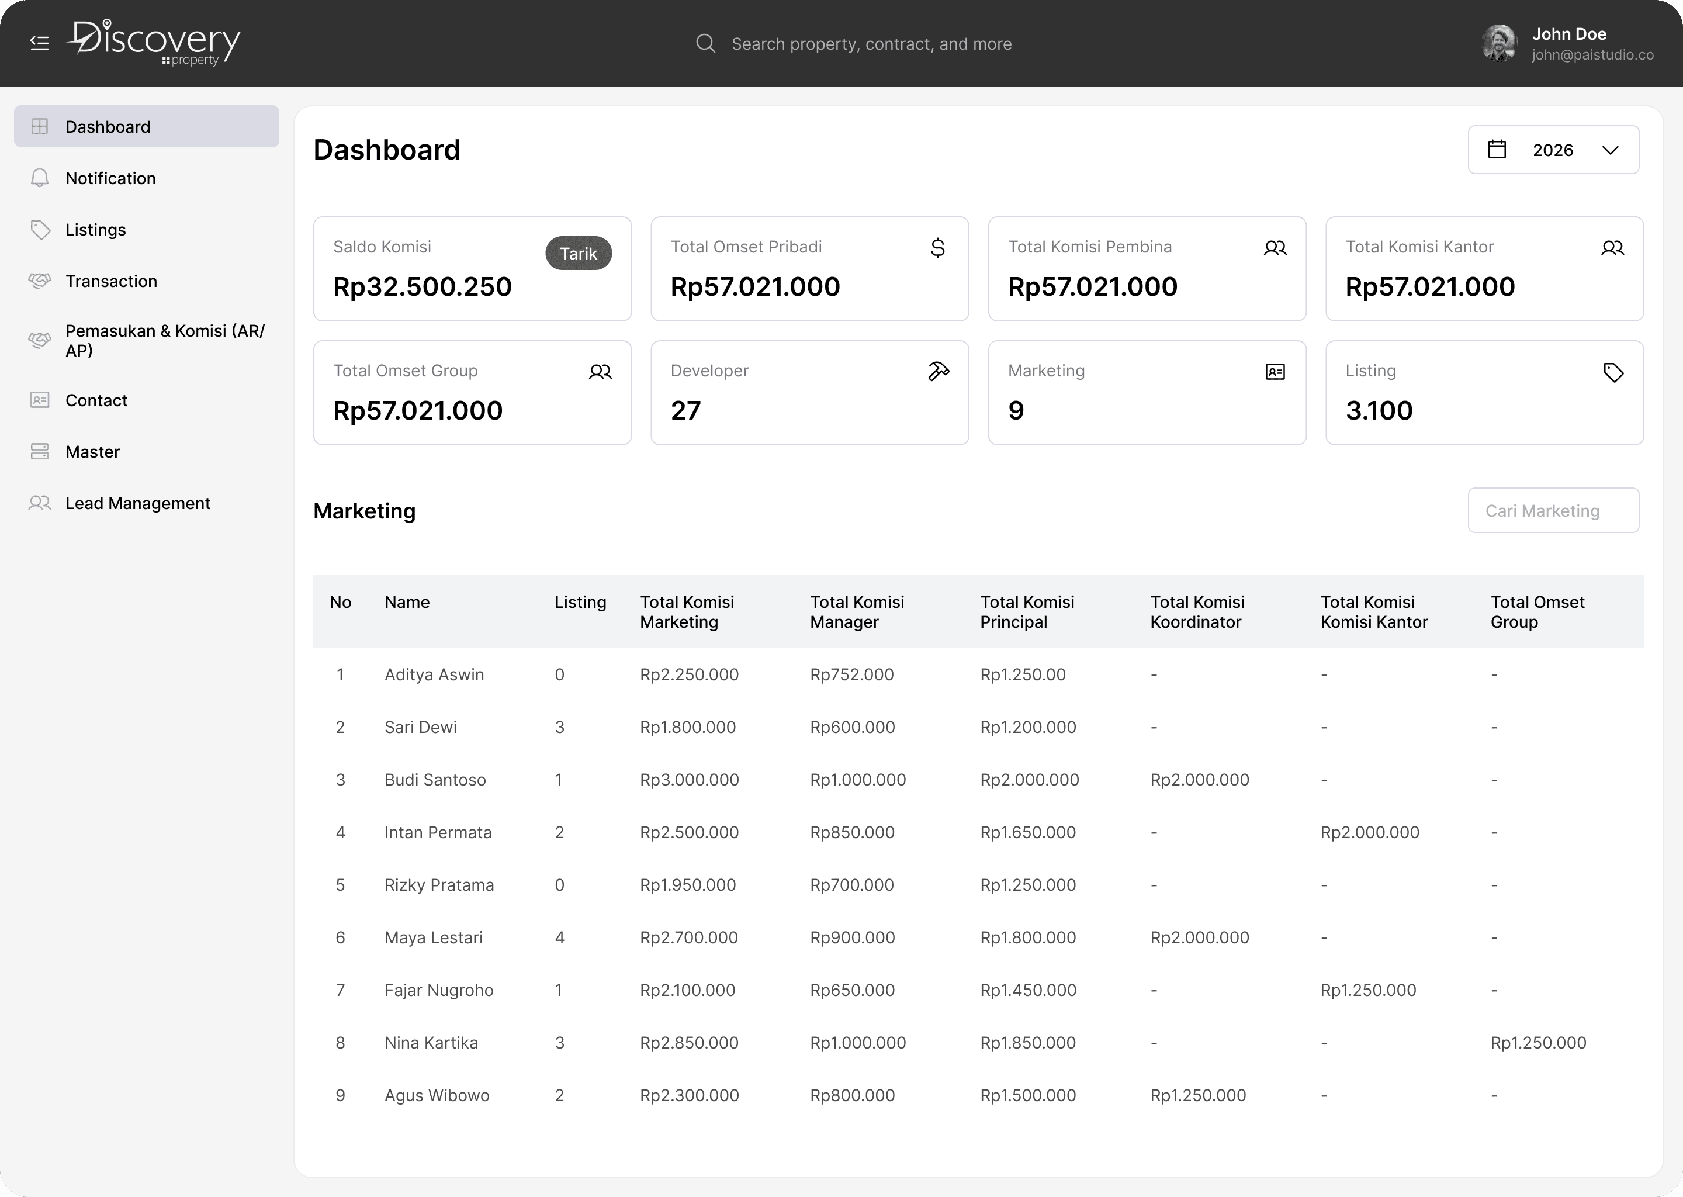The height and width of the screenshot is (1197, 1683).
Task: Open the Contact menu item
Action: click(x=147, y=400)
